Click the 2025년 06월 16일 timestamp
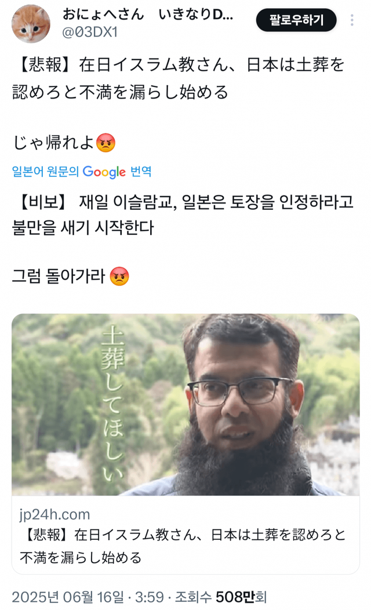 click(68, 597)
